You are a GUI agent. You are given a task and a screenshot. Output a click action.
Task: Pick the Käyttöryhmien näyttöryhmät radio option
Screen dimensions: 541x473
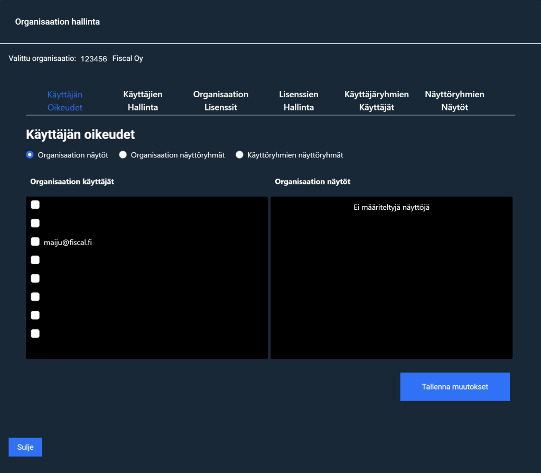click(x=240, y=155)
